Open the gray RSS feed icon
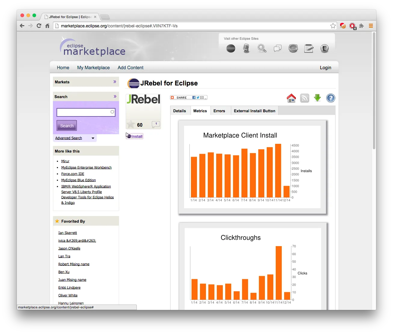The height and width of the screenshot is (334, 393). (x=305, y=98)
